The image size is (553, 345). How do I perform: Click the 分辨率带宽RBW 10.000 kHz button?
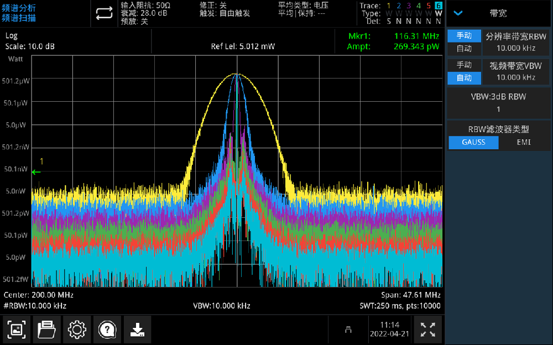pyautogui.click(x=515, y=42)
